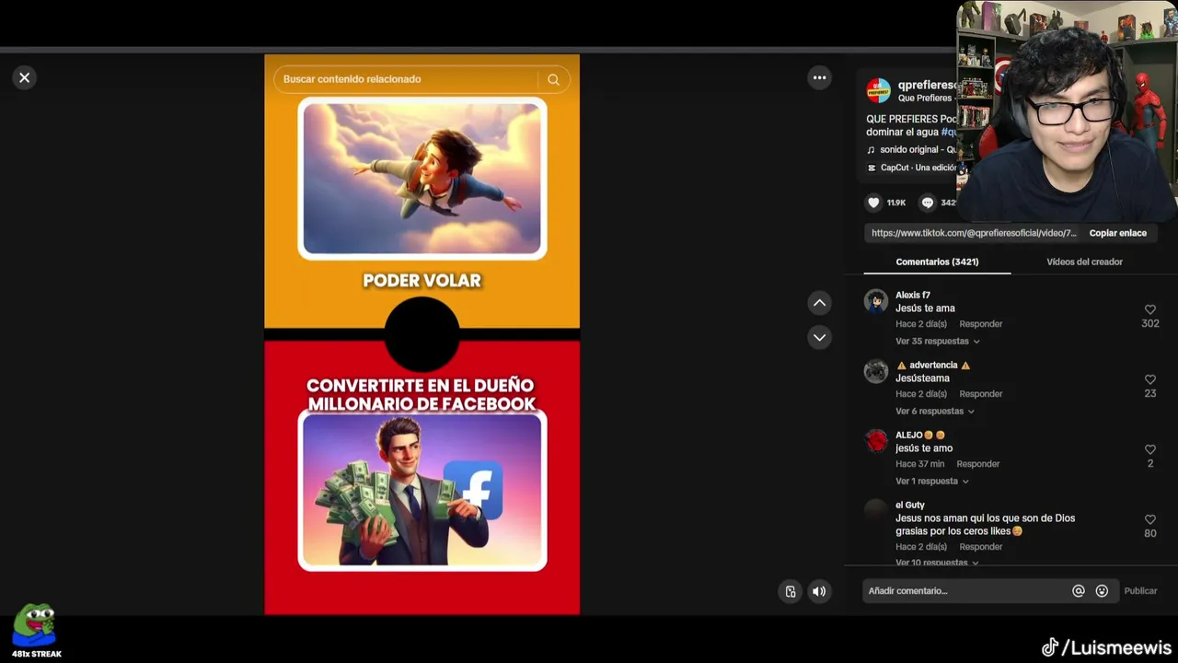Open the emoji picker icon
Viewport: 1178px width, 663px height.
[1102, 591]
